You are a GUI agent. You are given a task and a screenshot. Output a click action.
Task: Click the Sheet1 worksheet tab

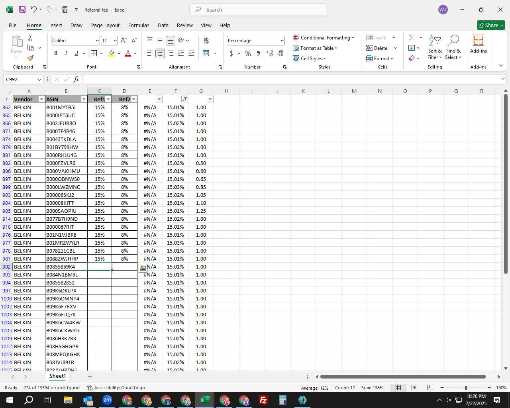tap(57, 376)
